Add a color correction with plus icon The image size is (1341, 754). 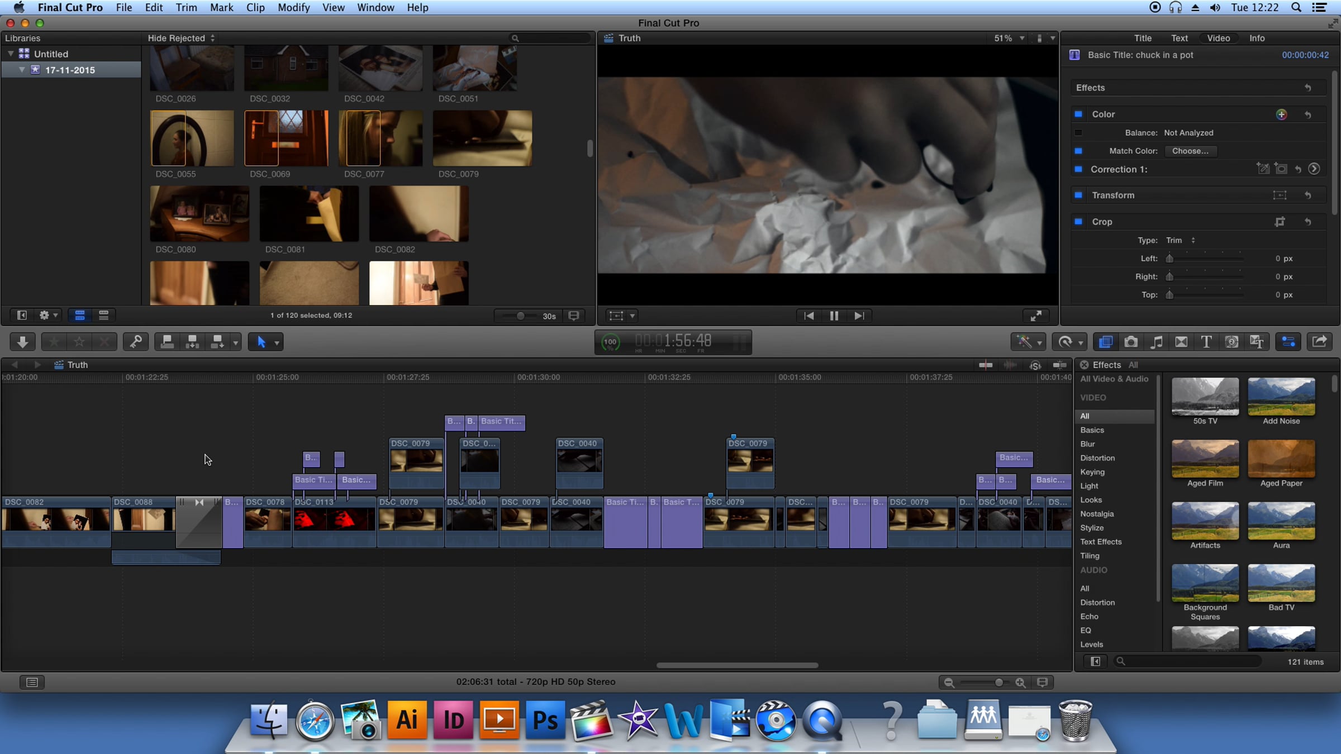tap(1281, 114)
